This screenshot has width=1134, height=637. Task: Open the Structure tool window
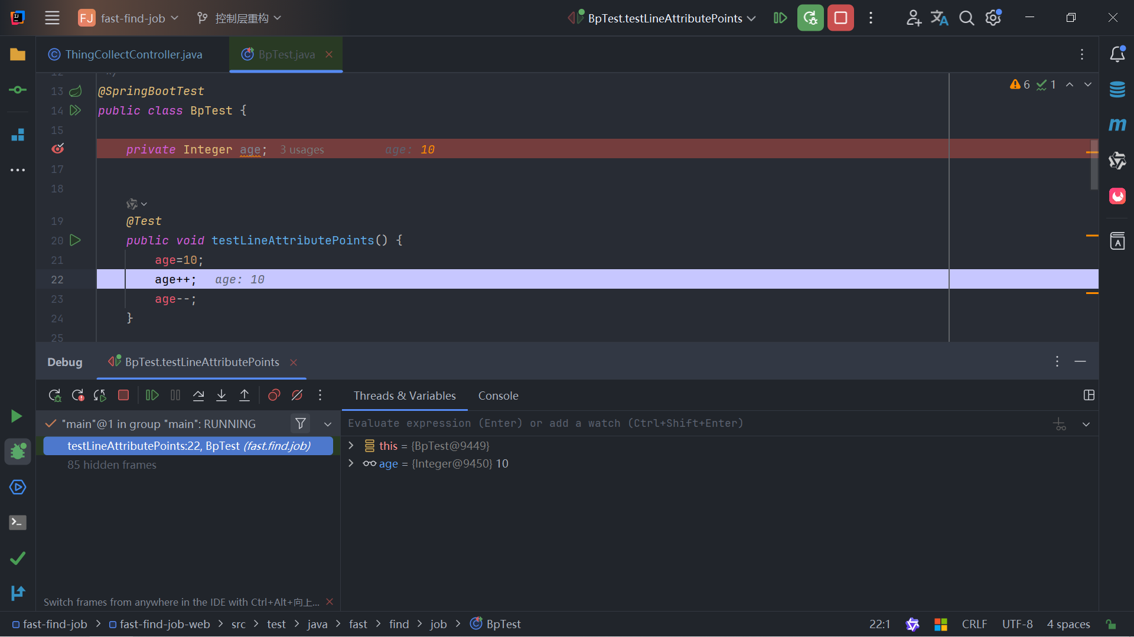(x=18, y=135)
